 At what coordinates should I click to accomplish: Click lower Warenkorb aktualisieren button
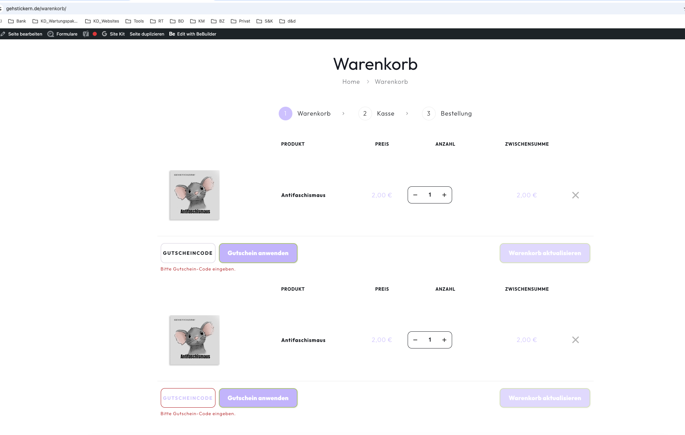[544, 398]
